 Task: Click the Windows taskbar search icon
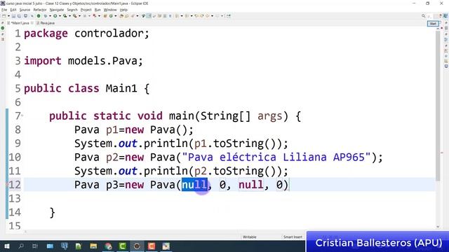click(x=21, y=246)
